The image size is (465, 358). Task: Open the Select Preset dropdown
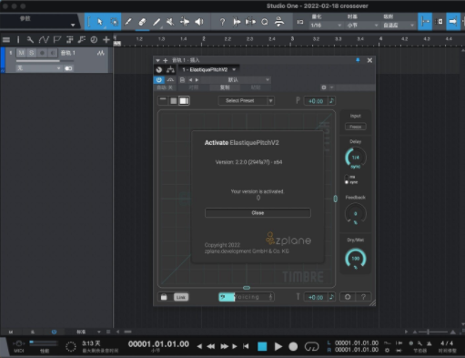tap(246, 100)
